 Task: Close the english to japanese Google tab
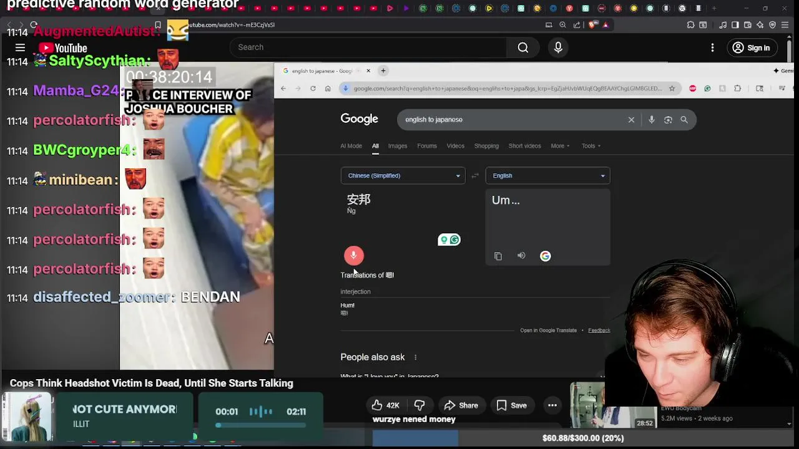click(368, 70)
